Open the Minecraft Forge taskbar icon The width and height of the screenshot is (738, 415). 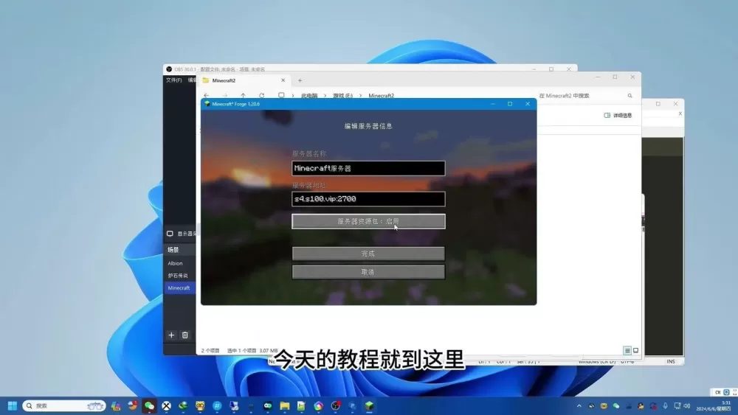coord(370,405)
